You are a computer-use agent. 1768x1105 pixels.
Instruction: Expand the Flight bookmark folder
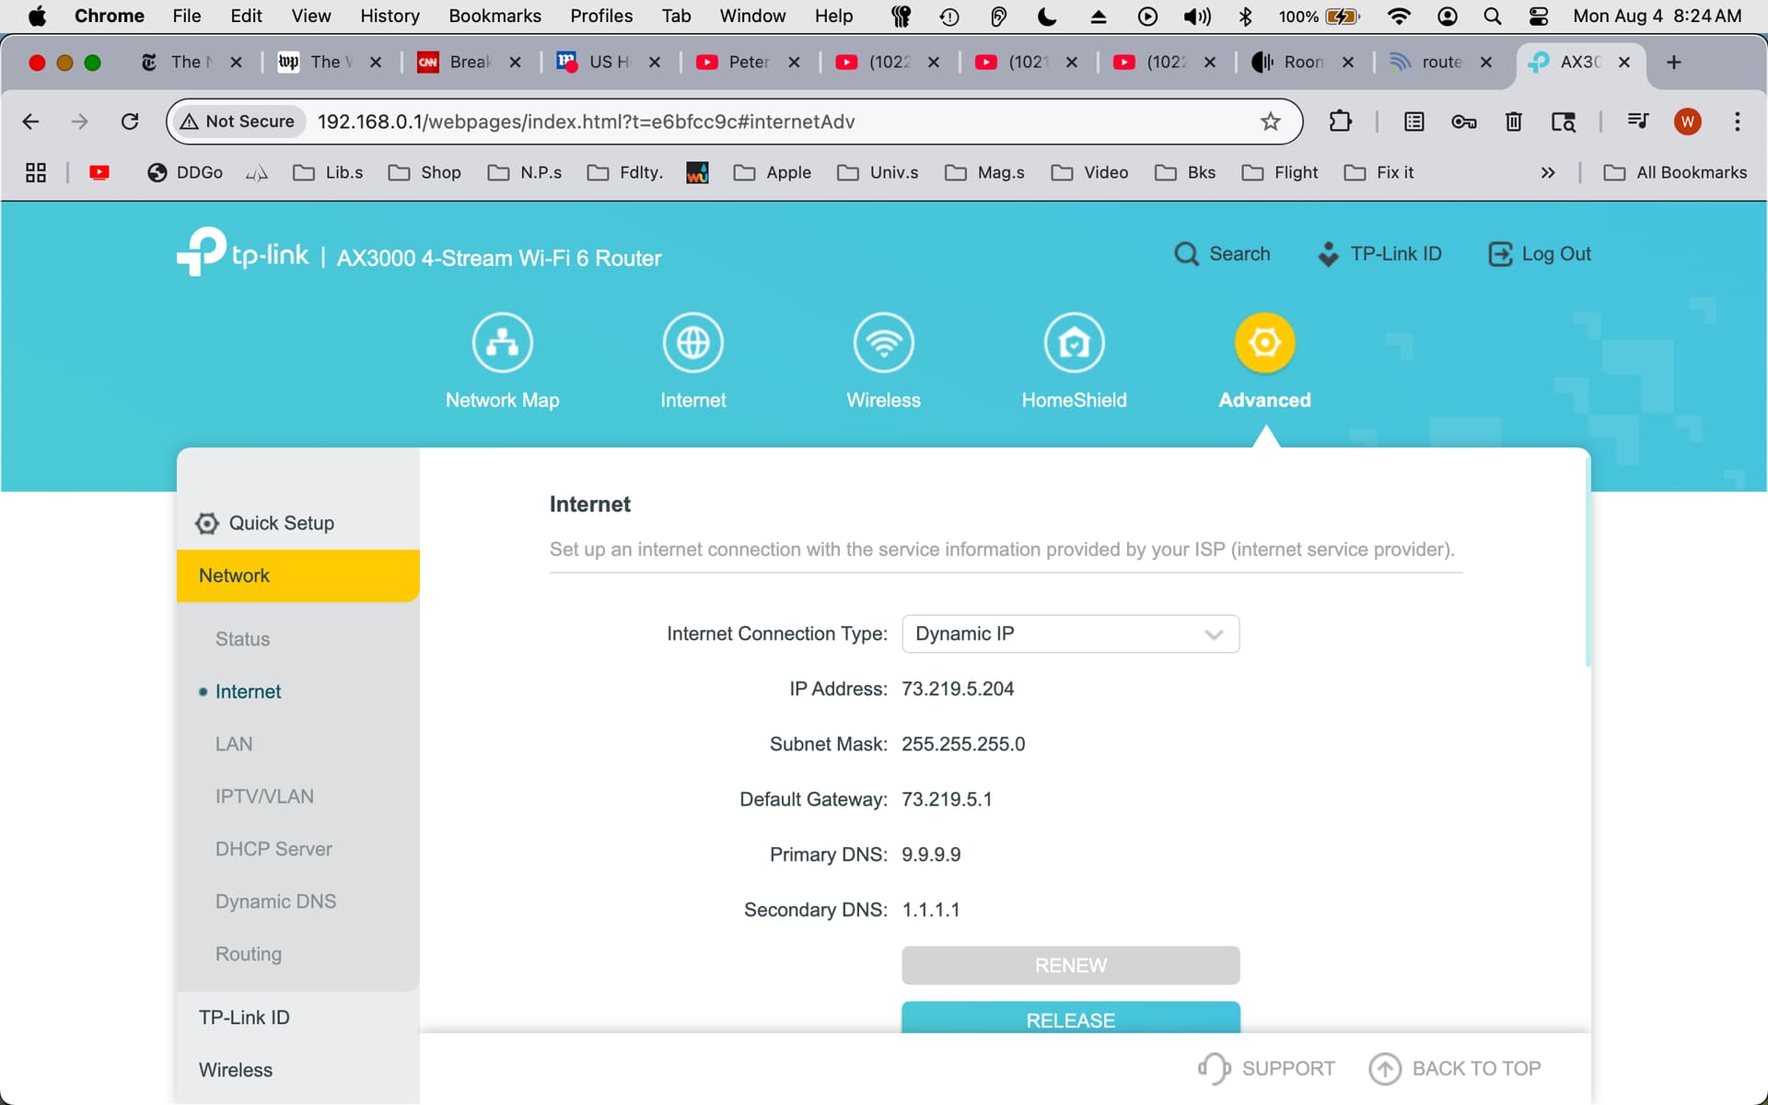tap(1280, 172)
